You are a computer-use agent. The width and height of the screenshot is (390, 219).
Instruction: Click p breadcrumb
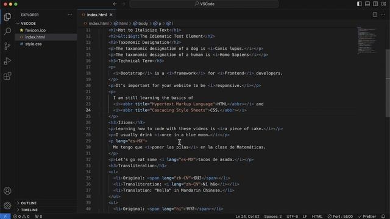coord(157,24)
